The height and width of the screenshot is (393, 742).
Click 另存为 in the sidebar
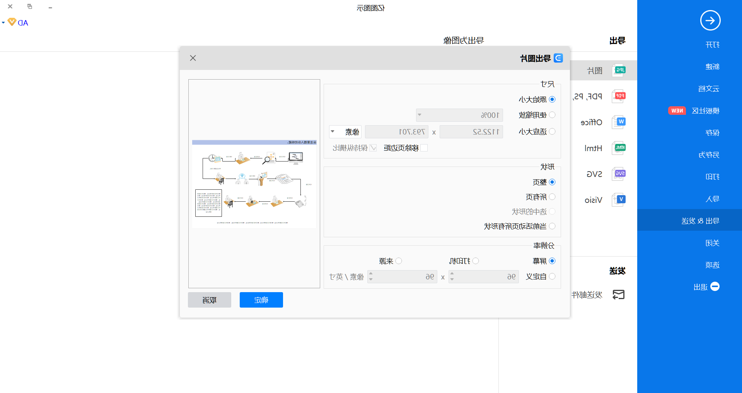pos(709,155)
